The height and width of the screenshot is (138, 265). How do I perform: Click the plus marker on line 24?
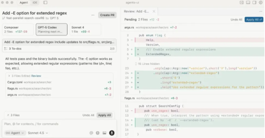coord(132,73)
